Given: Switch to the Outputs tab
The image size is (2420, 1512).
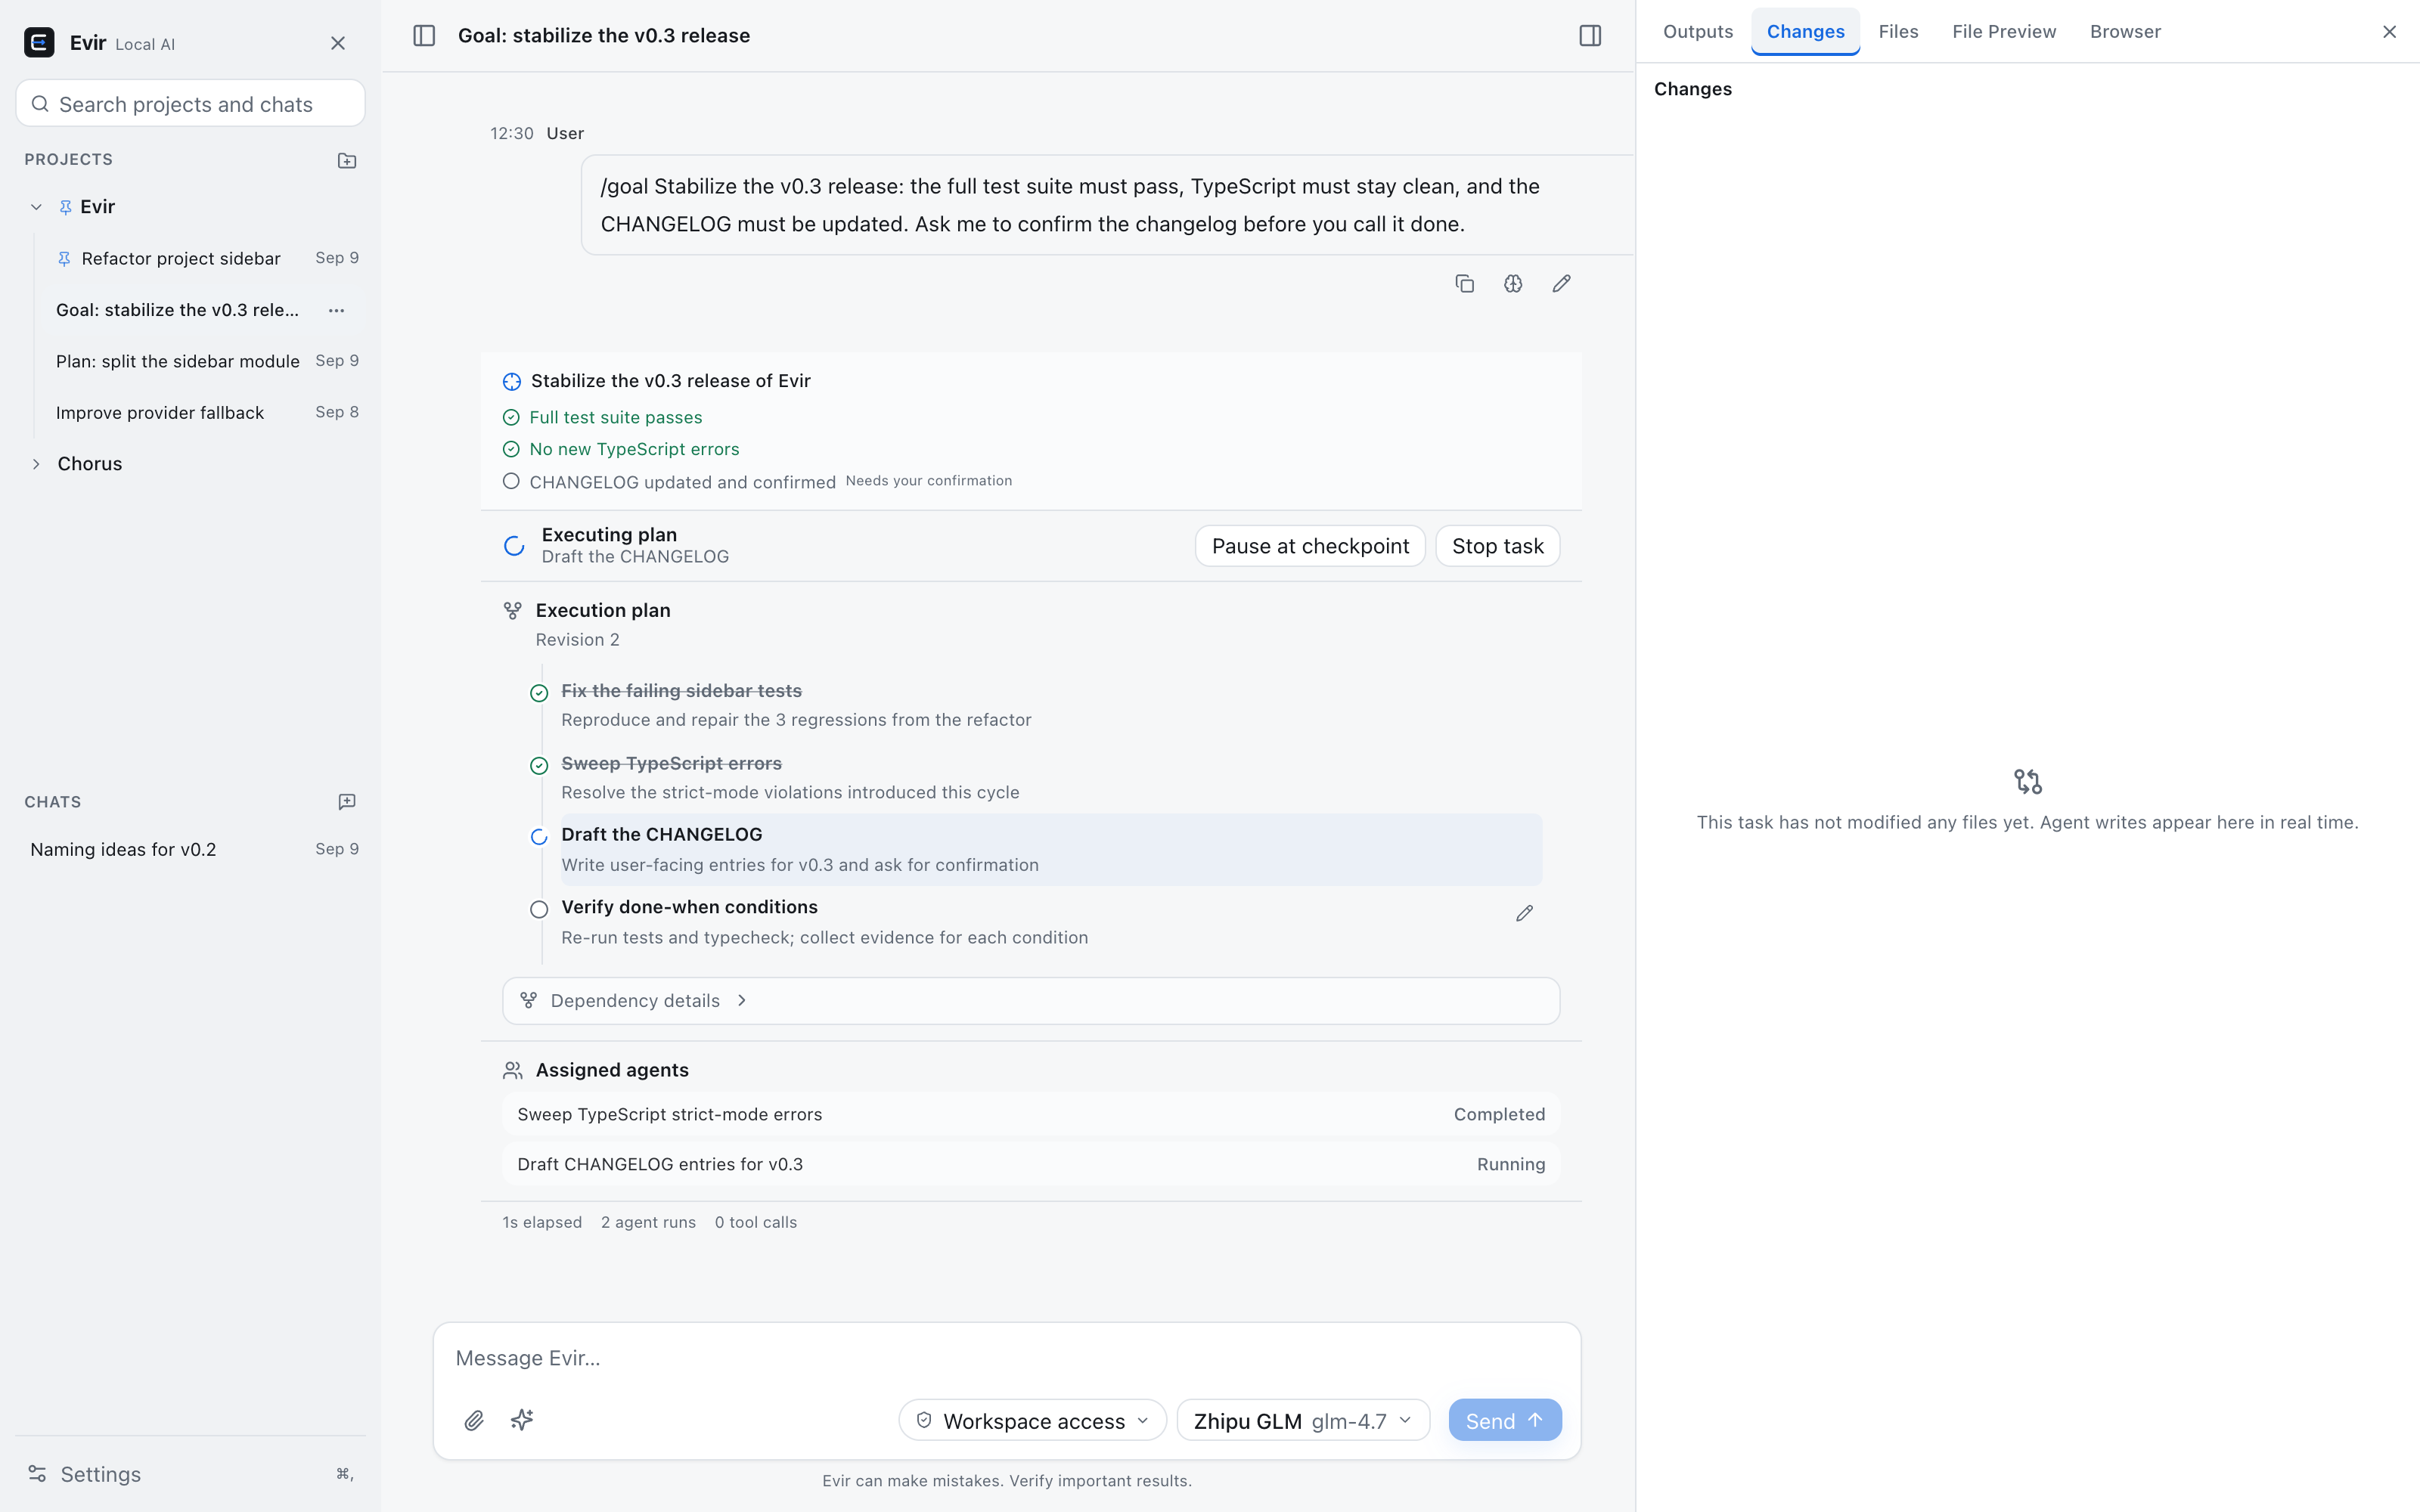Looking at the screenshot, I should click(x=1698, y=32).
